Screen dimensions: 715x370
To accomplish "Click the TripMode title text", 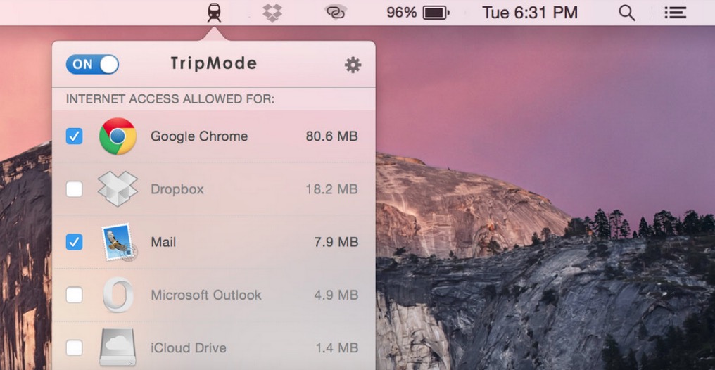I will click(x=214, y=64).
